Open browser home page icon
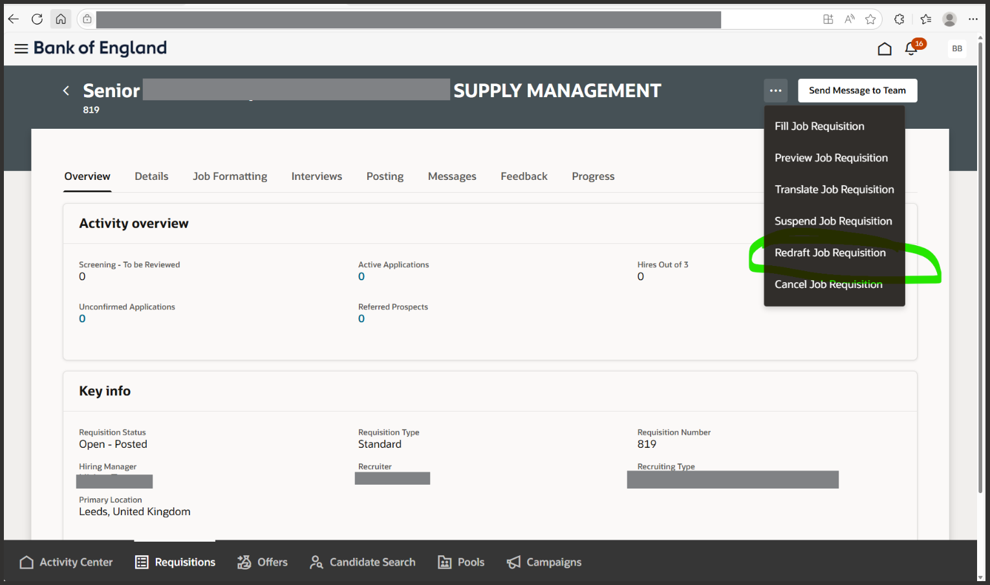The image size is (990, 585). click(x=61, y=19)
